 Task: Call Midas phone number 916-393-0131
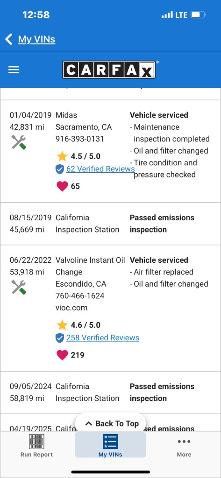[x=80, y=139]
